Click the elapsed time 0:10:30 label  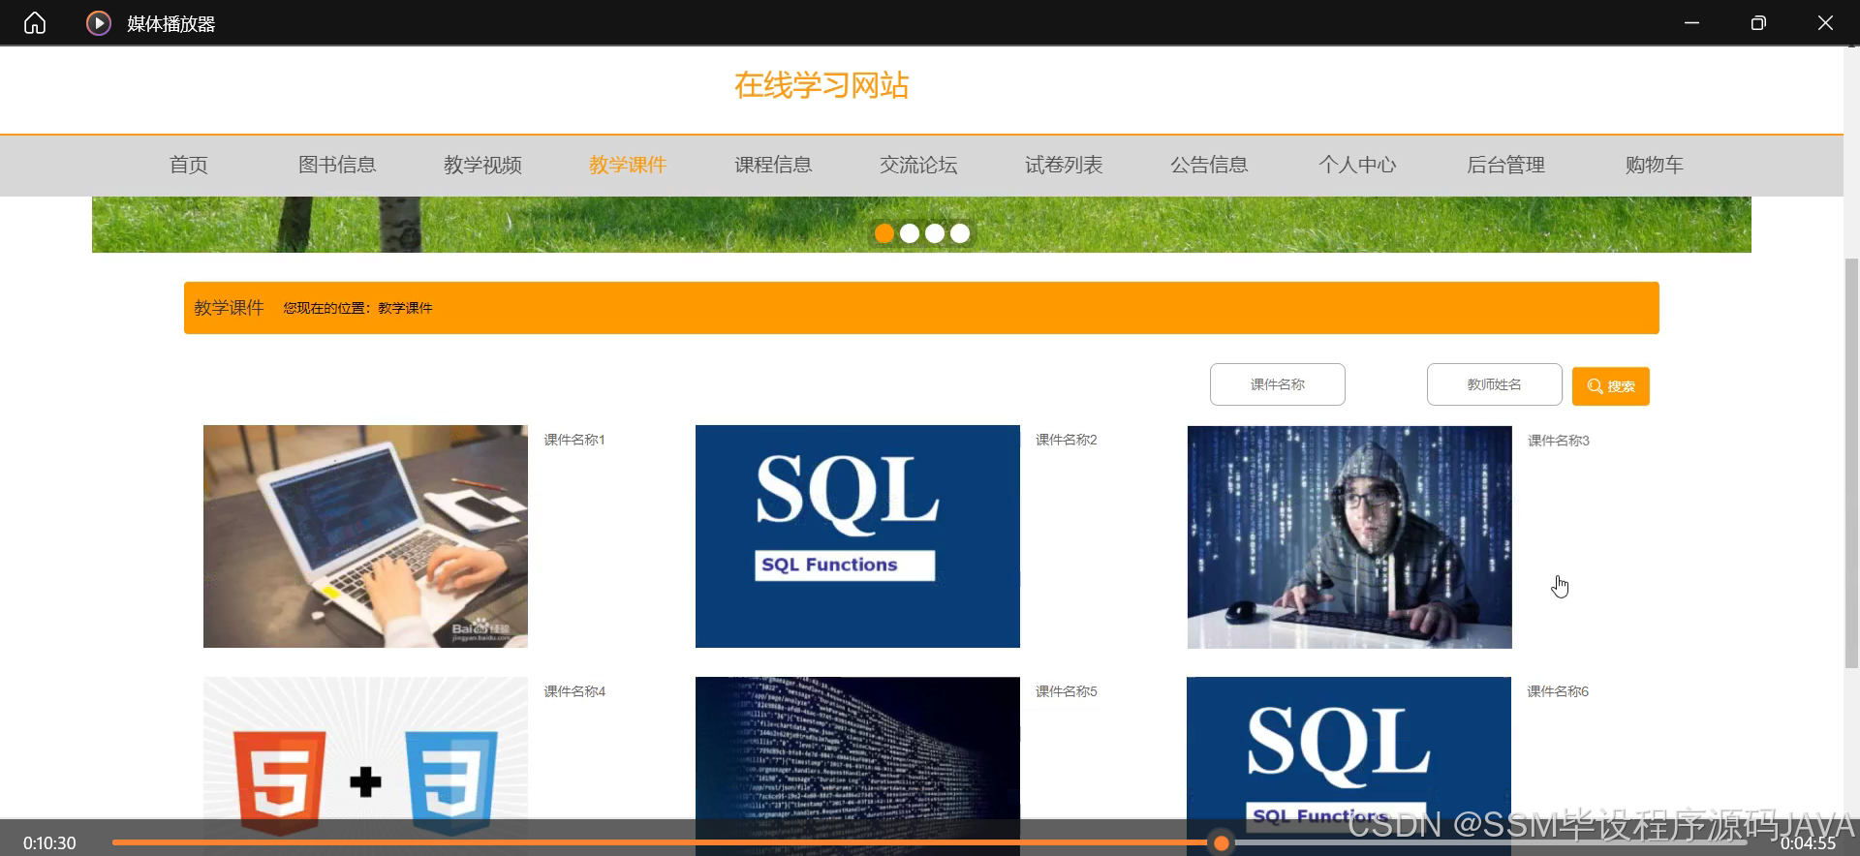[49, 843]
